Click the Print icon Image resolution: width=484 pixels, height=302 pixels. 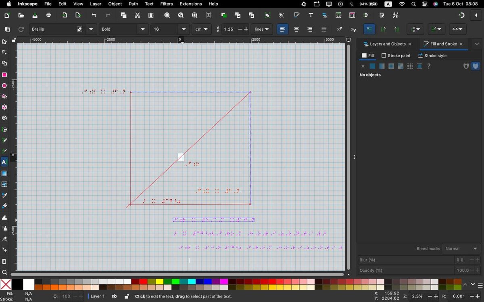coord(49,15)
